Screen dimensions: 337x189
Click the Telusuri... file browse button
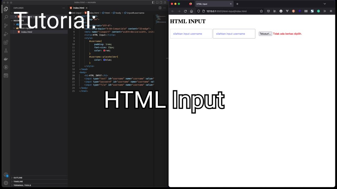(265, 34)
